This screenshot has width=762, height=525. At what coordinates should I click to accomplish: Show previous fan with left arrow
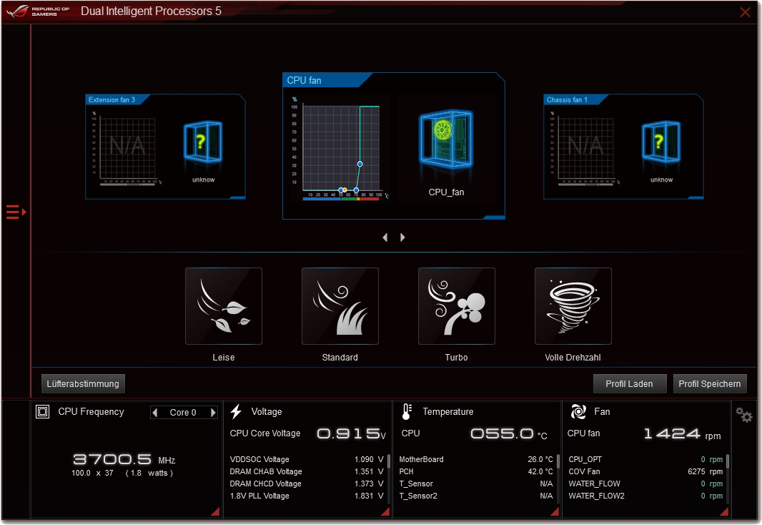(385, 237)
